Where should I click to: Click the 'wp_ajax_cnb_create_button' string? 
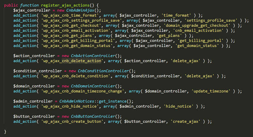pyautogui.click(x=72, y=122)
